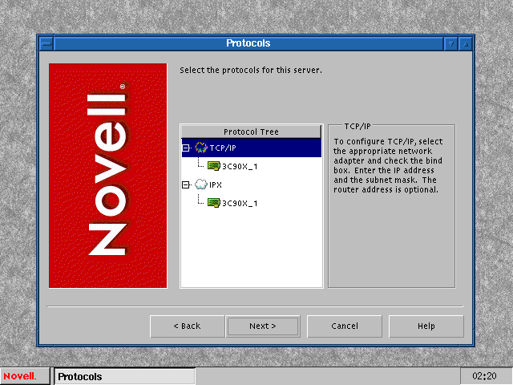Viewport: 513px width, 385px height.
Task: Select the IPX label in Protocol Tree
Action: click(216, 185)
